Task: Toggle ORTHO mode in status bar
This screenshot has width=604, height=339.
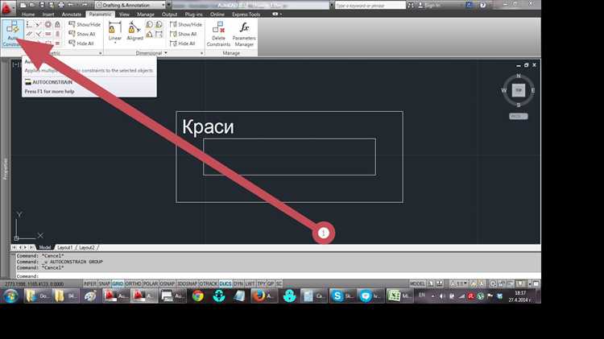Action: (x=133, y=284)
